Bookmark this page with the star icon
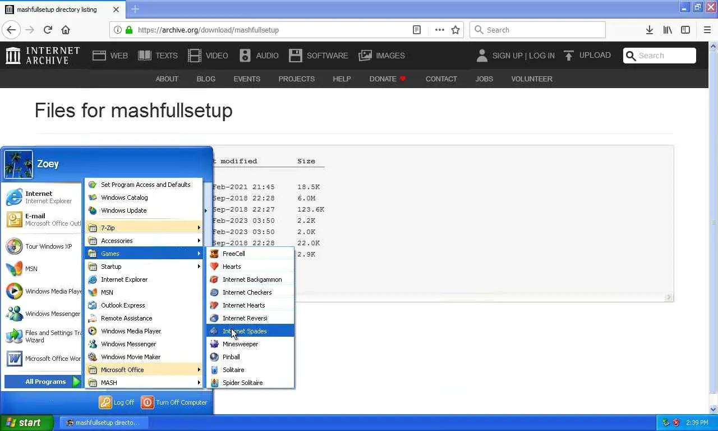 tap(455, 30)
